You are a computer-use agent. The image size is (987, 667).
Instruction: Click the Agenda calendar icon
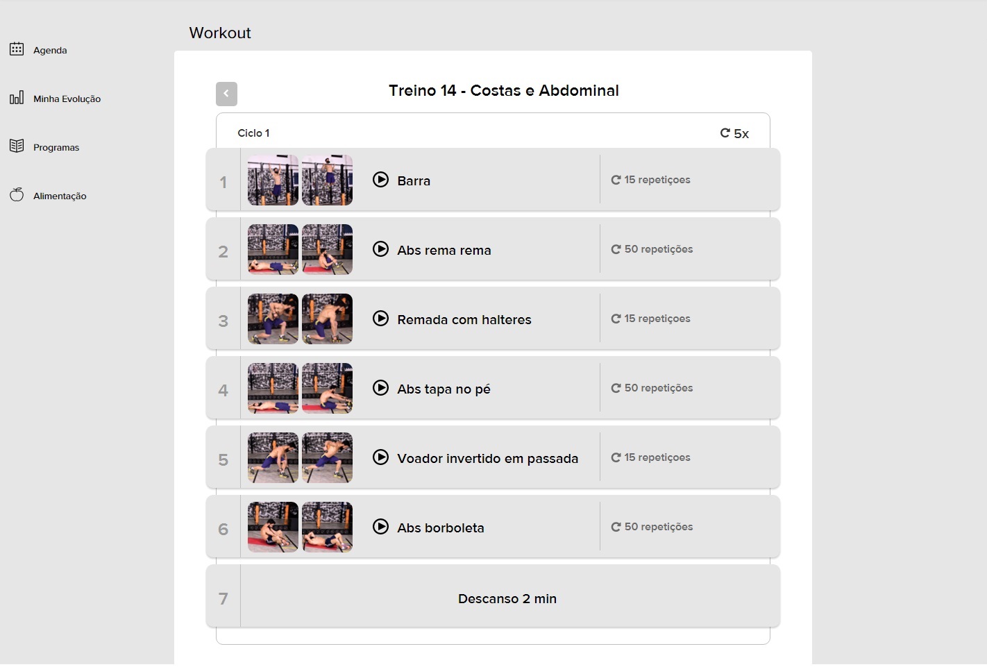tap(17, 49)
